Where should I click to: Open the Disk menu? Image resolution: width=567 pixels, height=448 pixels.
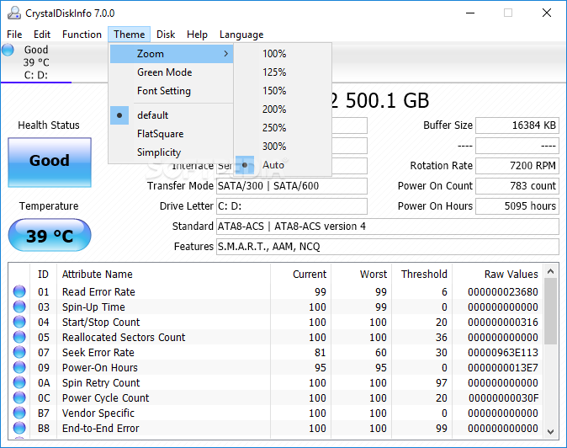point(166,35)
